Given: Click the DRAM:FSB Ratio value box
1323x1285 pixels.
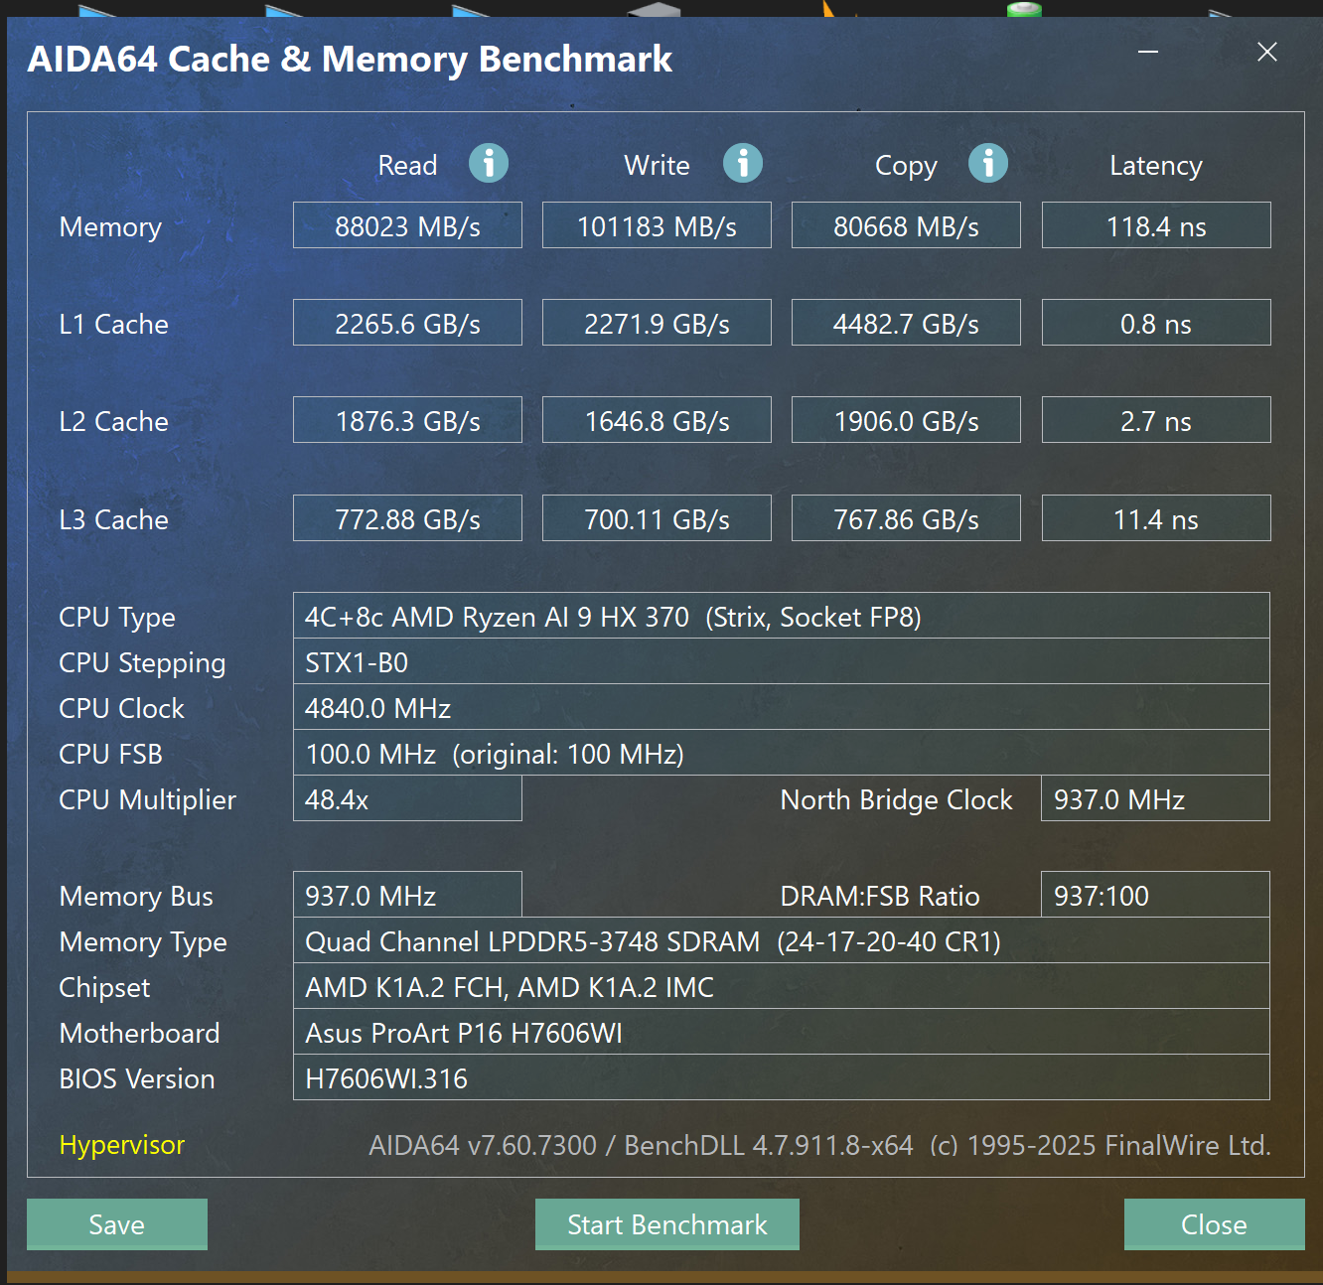Looking at the screenshot, I should point(1154,895).
